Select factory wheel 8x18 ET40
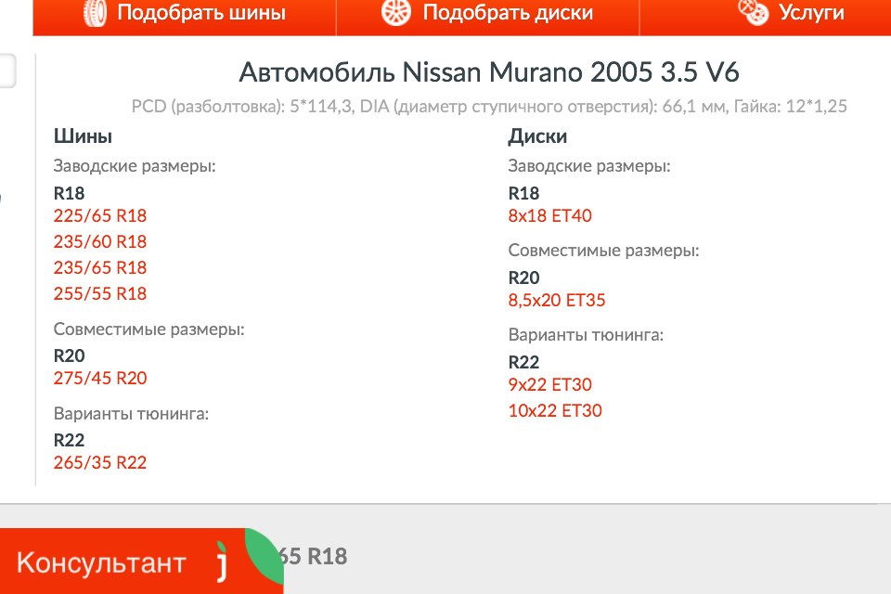 tap(550, 216)
